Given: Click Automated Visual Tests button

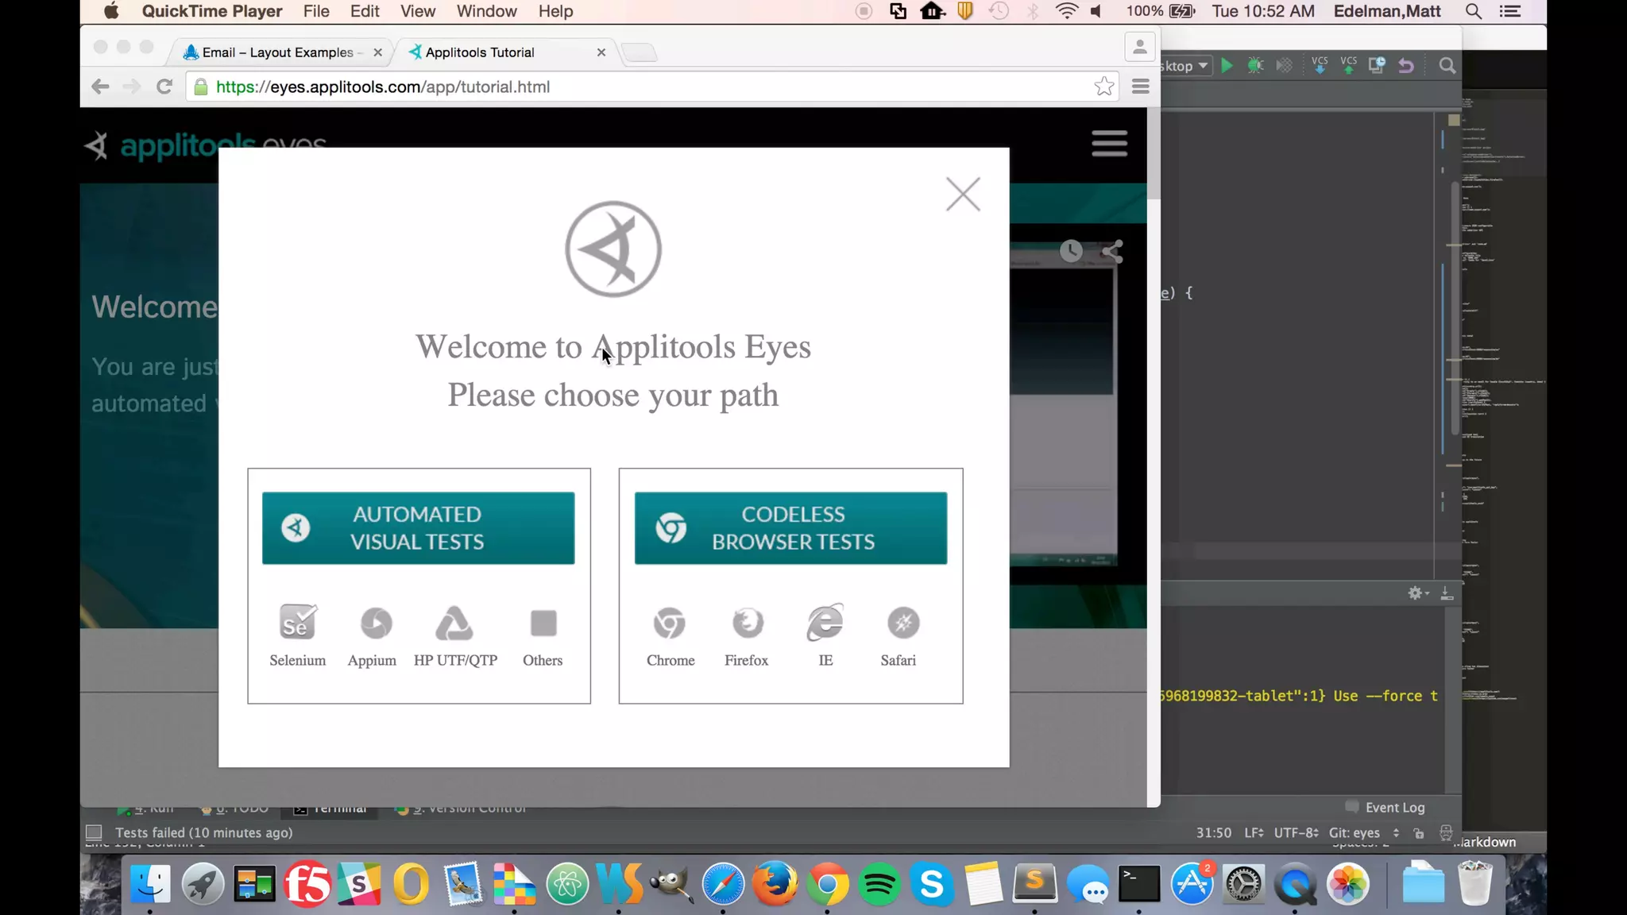Looking at the screenshot, I should pos(418,528).
